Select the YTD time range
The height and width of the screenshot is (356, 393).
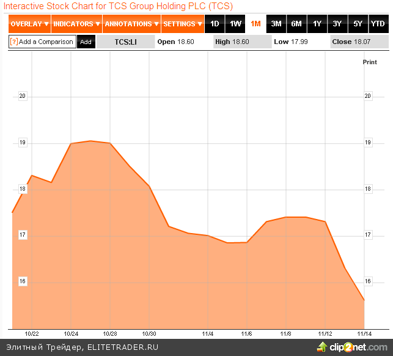click(x=378, y=24)
